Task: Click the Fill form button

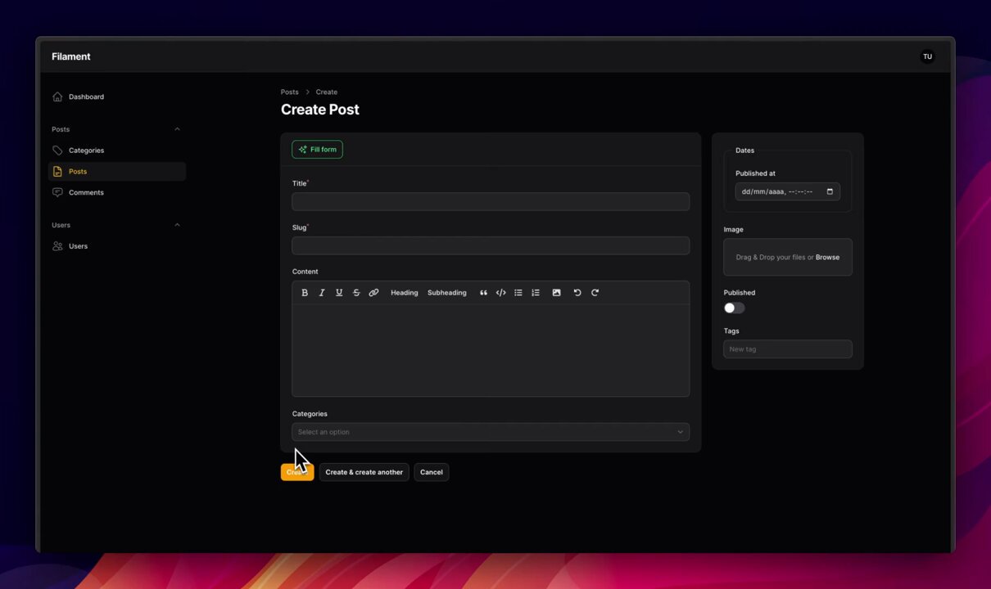Action: coord(317,150)
